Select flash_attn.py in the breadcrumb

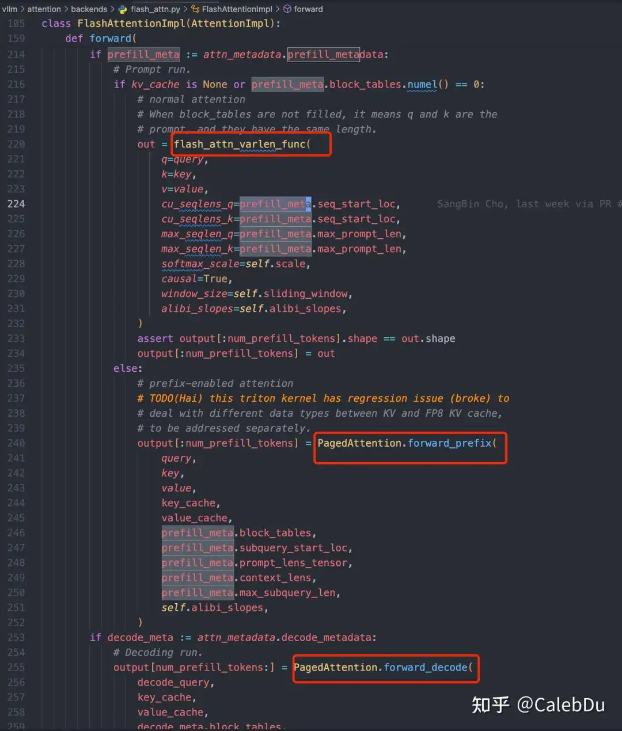pyautogui.click(x=155, y=9)
